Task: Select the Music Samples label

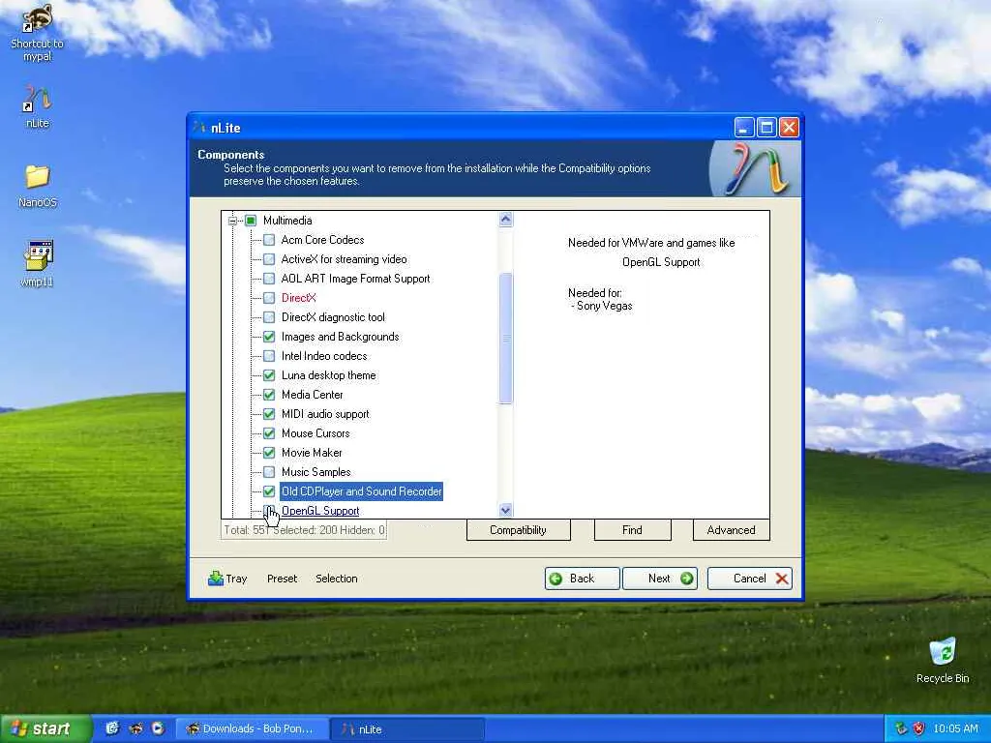Action: 316,472
